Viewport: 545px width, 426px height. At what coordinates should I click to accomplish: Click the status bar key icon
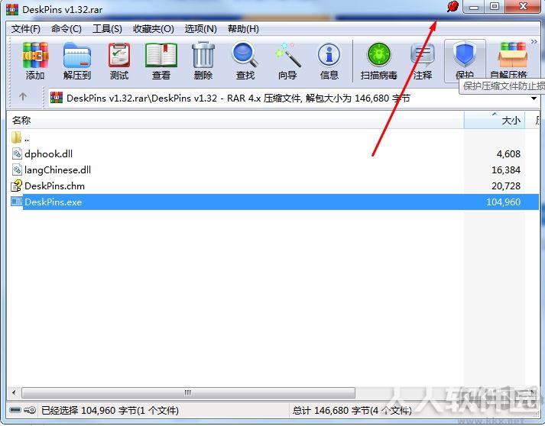31,410
